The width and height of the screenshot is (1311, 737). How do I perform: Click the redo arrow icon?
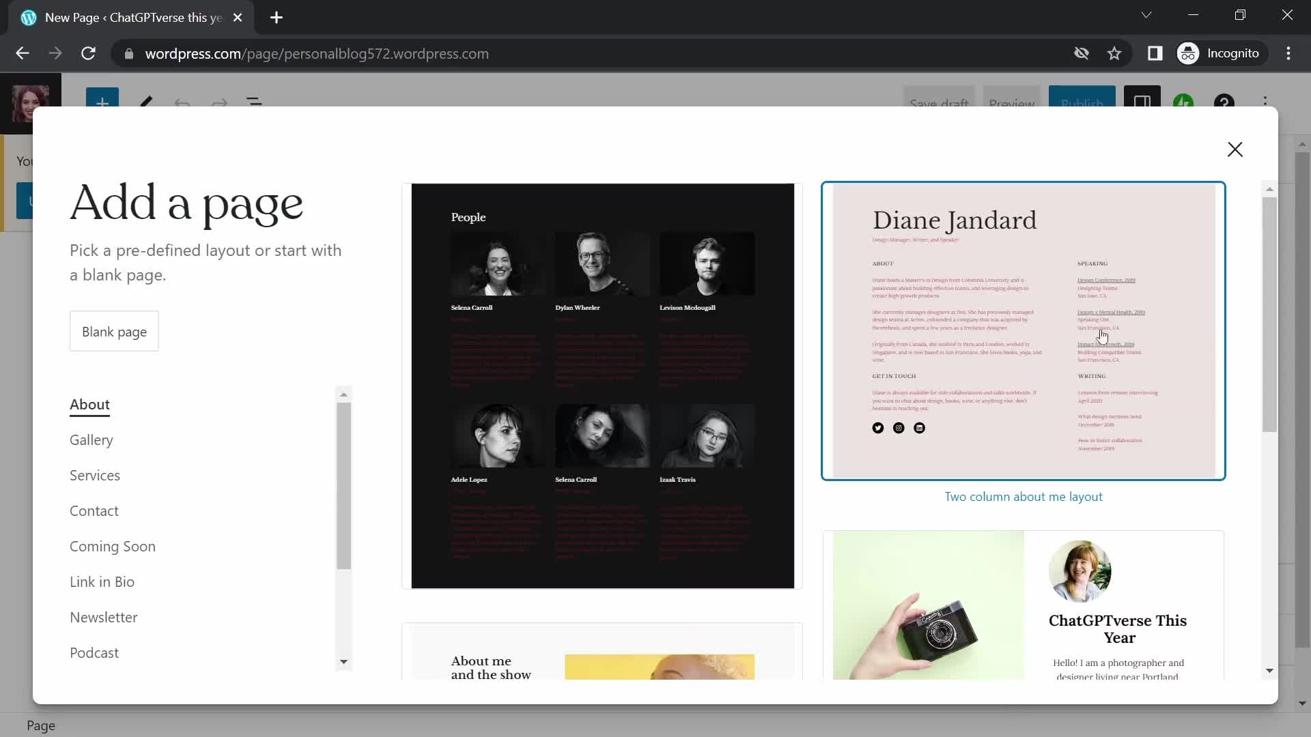tap(218, 102)
